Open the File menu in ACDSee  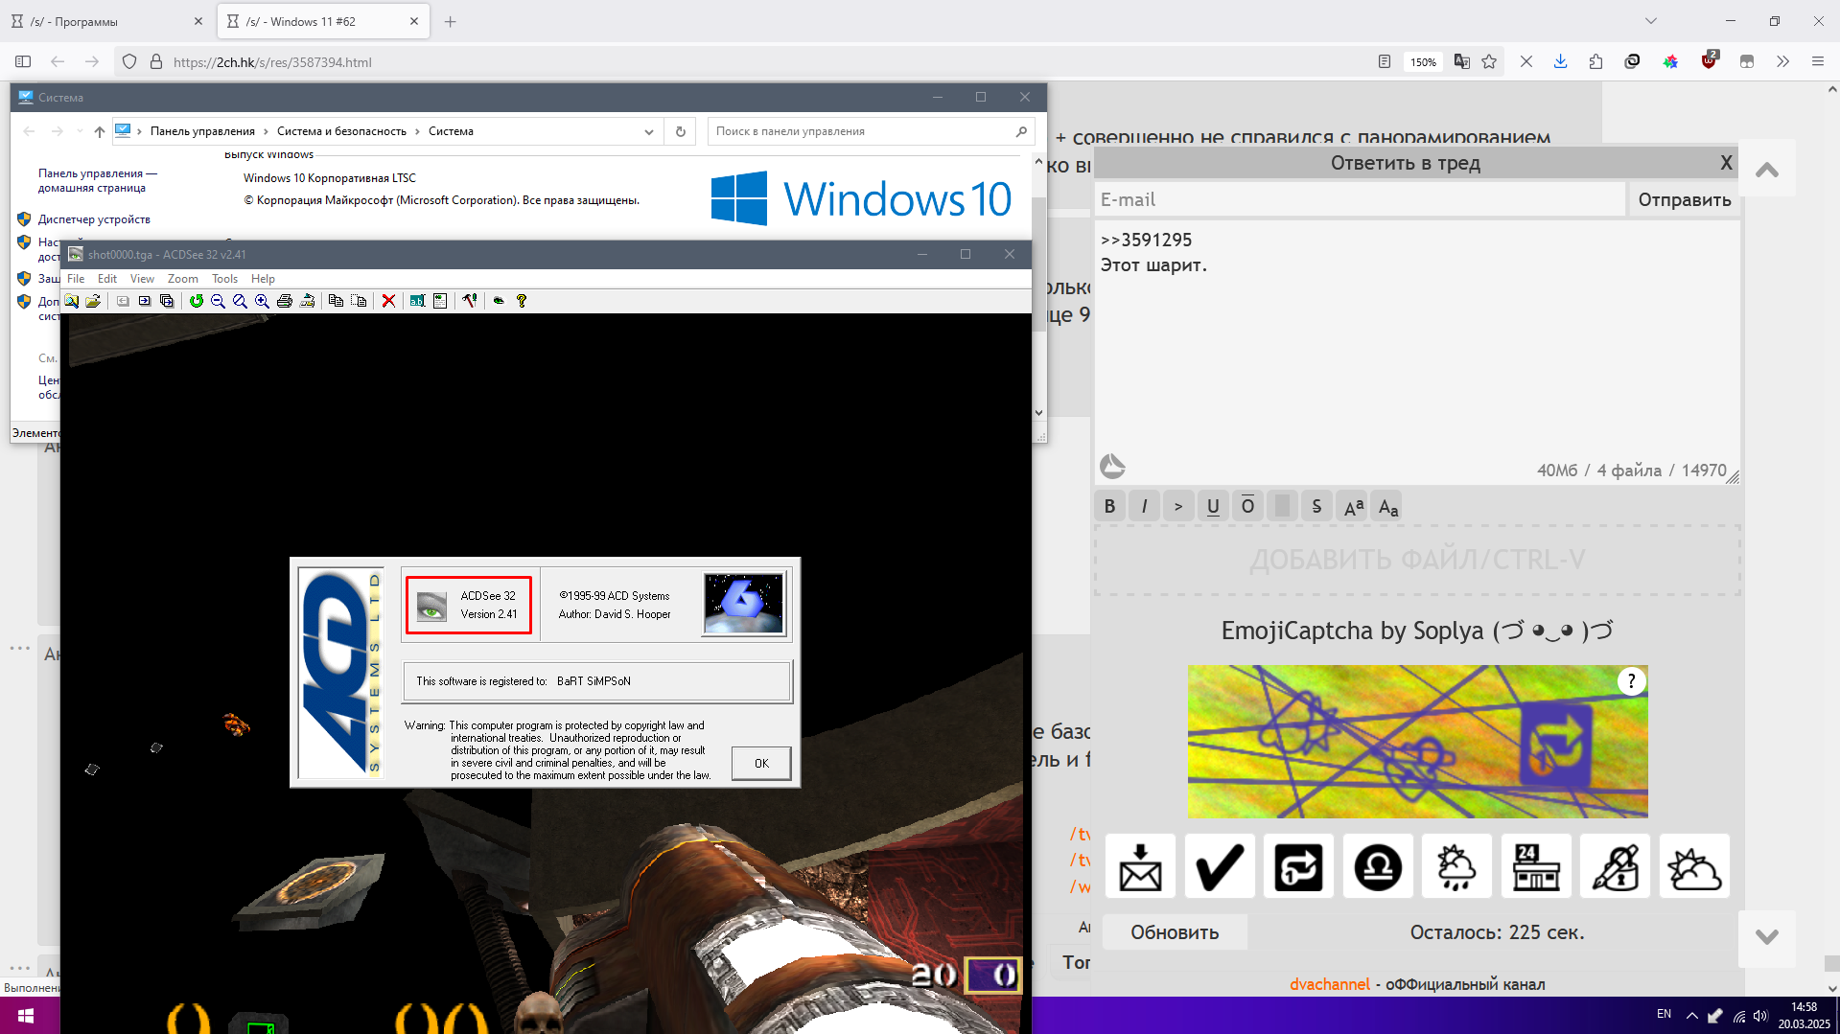point(76,279)
